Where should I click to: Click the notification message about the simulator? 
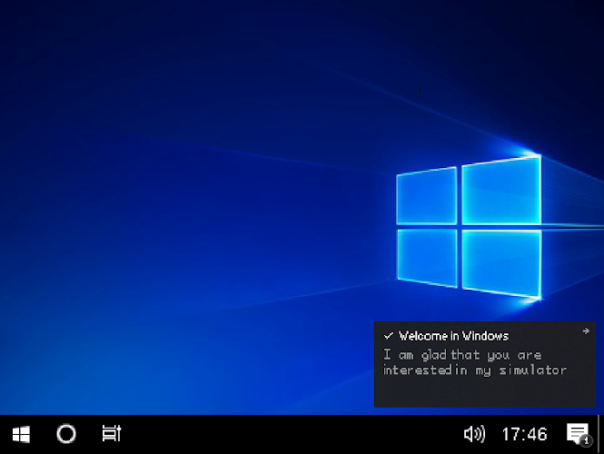(474, 362)
